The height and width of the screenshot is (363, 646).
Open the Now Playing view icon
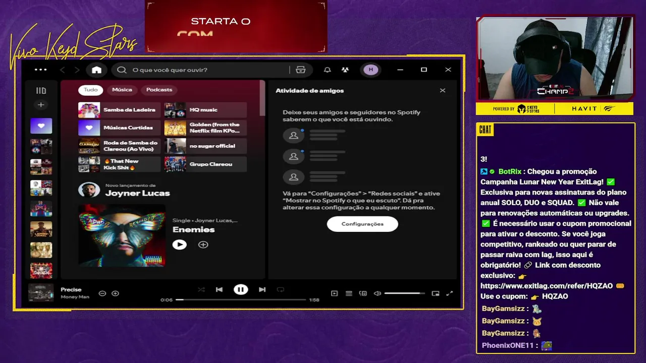pyautogui.click(x=334, y=293)
